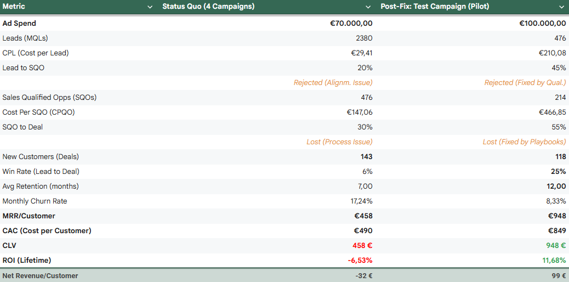Select the 30% SQO to Deal cell

pyautogui.click(x=365, y=127)
